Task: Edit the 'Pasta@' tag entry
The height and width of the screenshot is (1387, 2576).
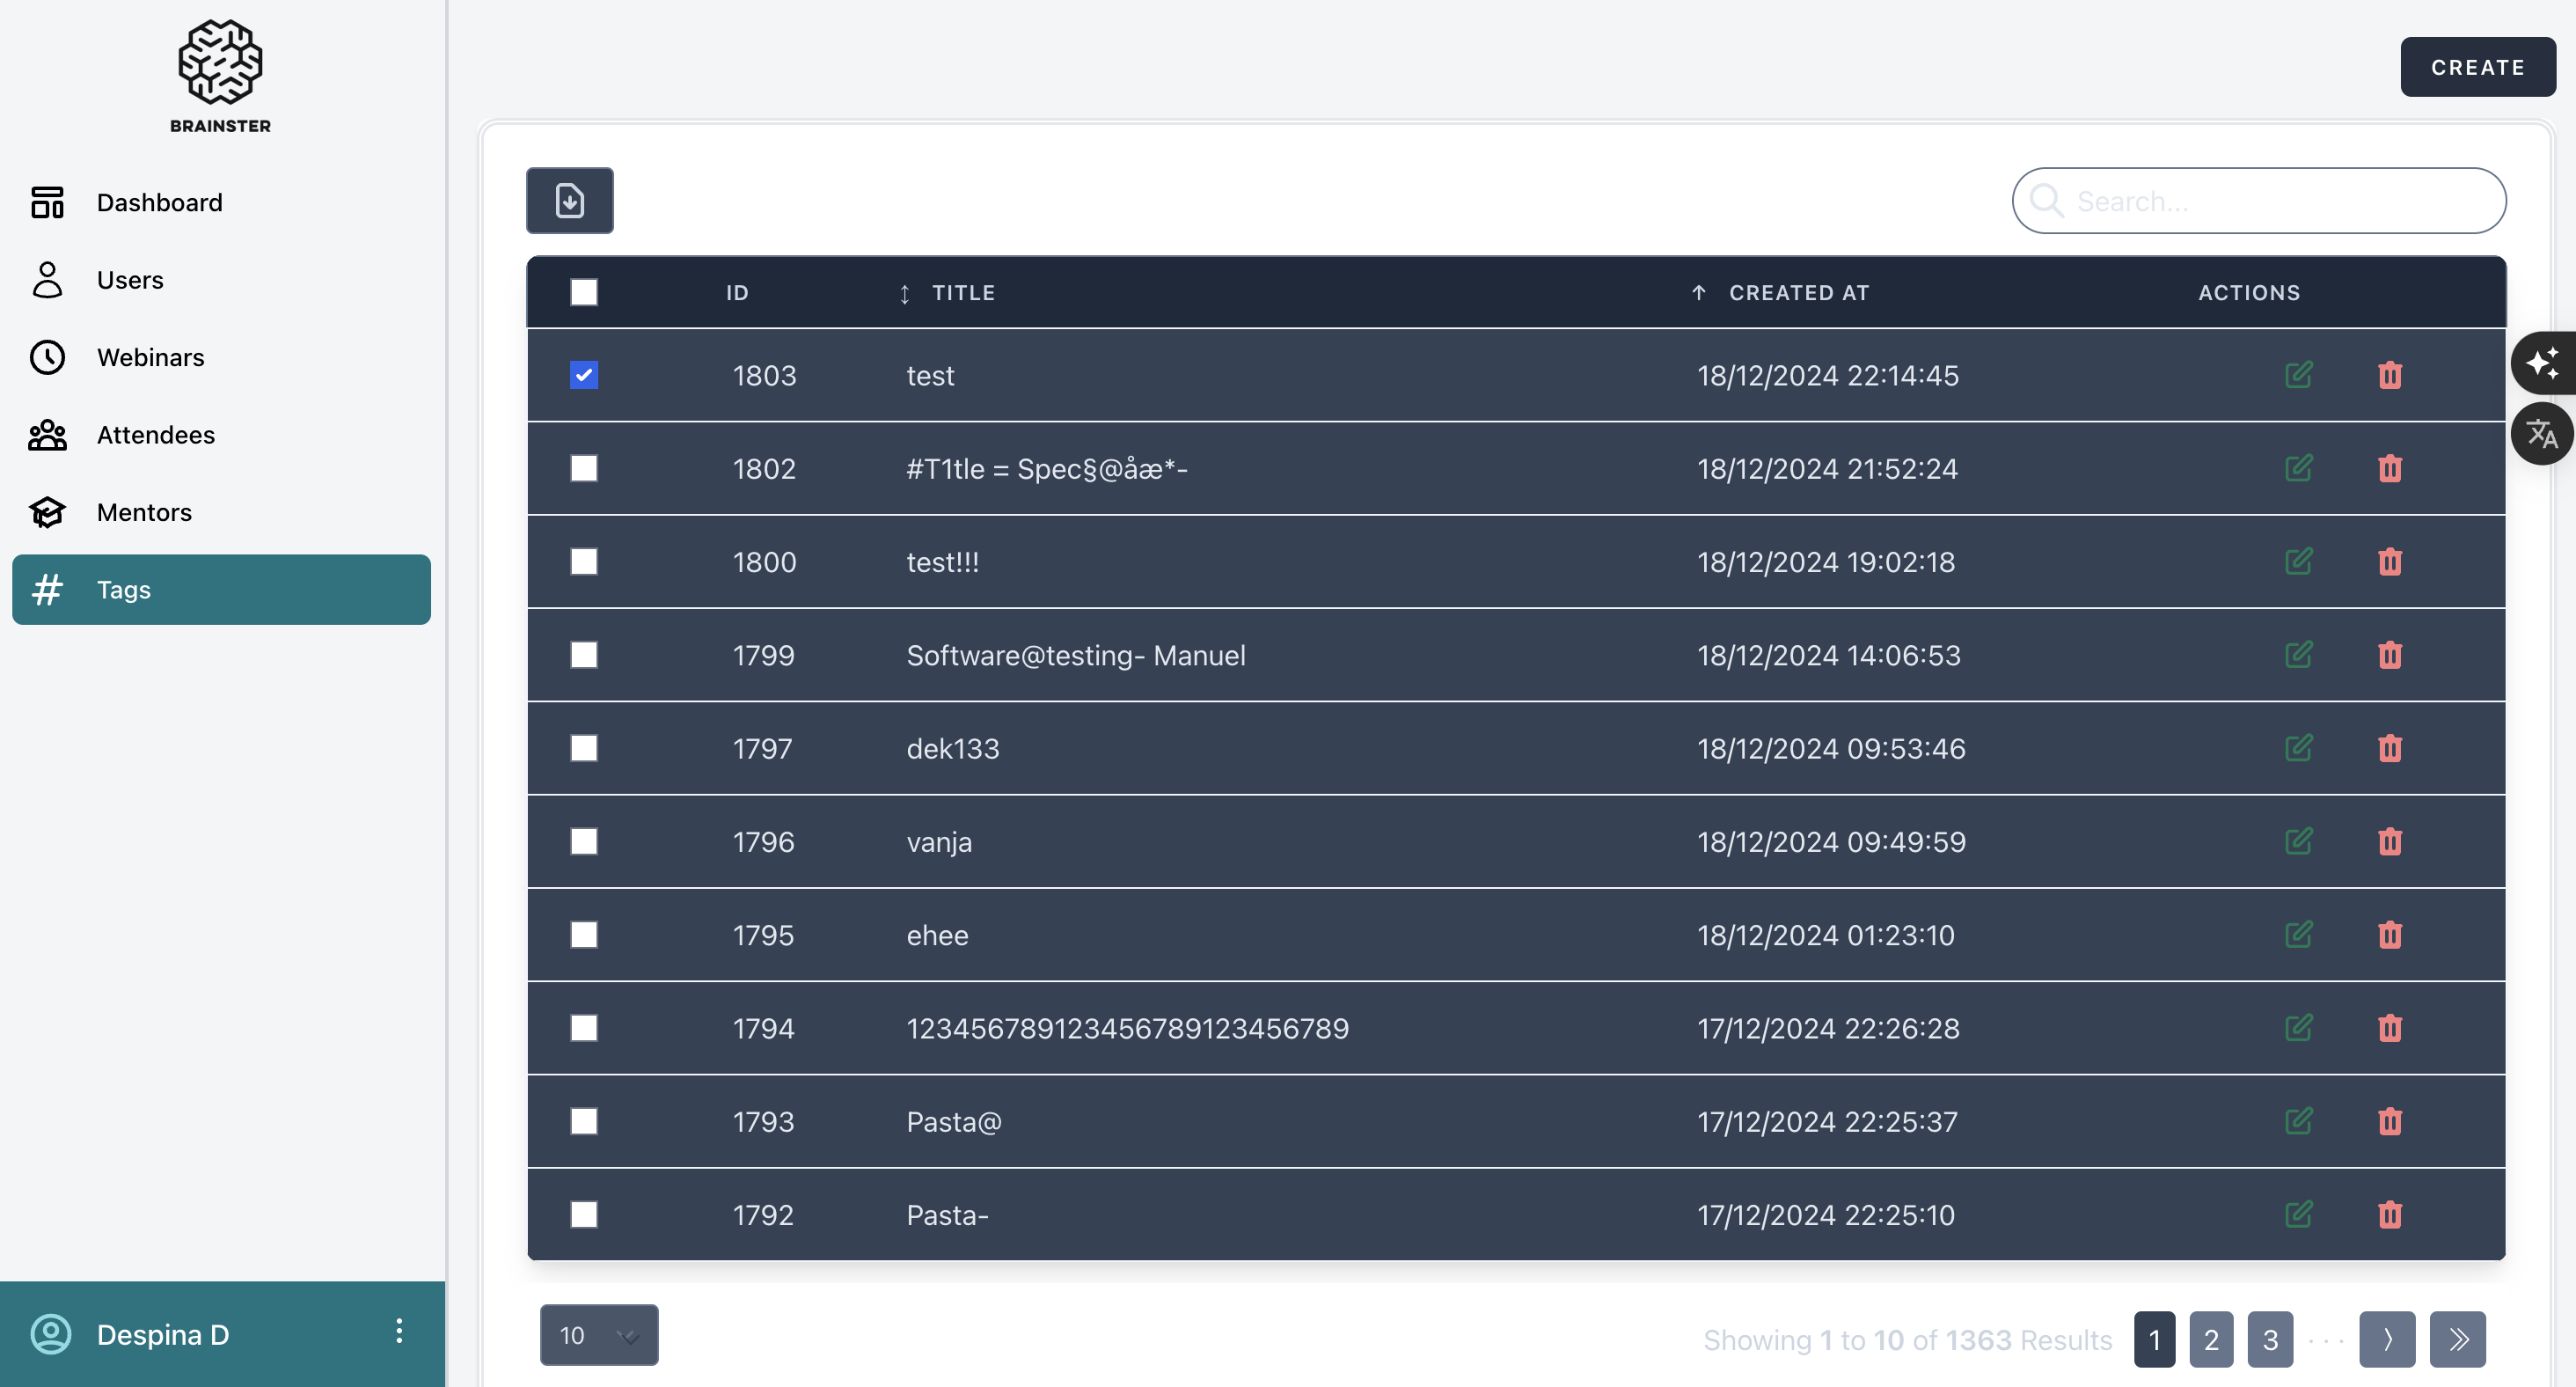Action: point(2298,1121)
